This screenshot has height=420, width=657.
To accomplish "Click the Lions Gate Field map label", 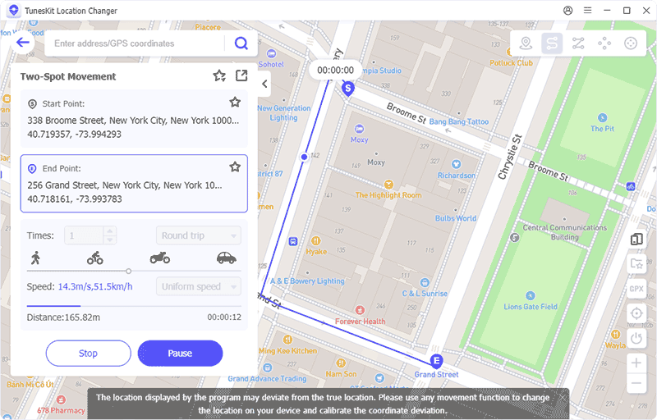I will point(531,307).
